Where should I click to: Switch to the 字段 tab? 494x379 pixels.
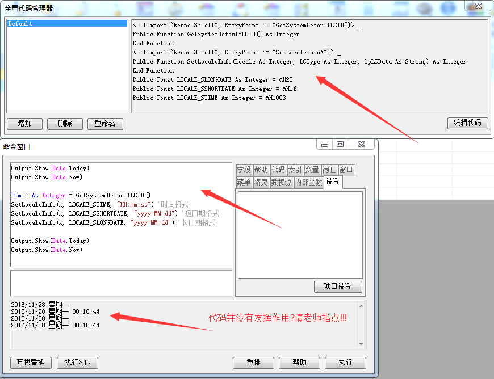point(244,170)
